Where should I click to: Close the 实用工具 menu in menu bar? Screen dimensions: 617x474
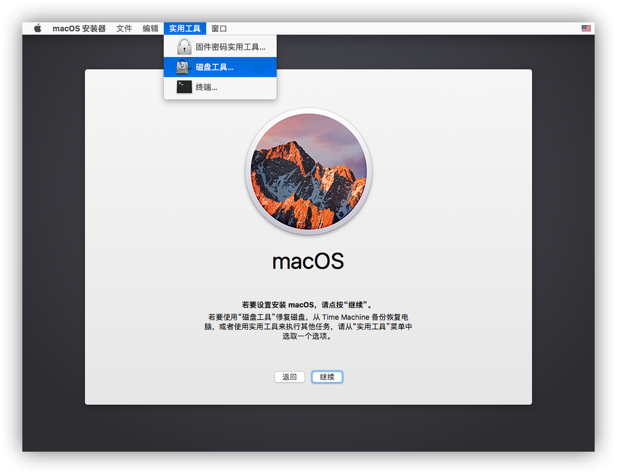(x=185, y=29)
